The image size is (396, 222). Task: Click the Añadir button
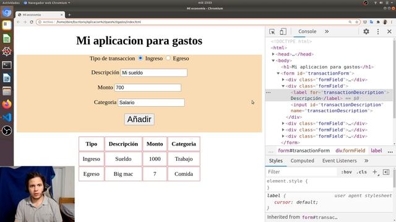point(139,119)
